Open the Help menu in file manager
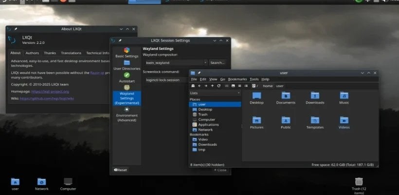Screen dimensions: 399x195 tap(265, 79)
